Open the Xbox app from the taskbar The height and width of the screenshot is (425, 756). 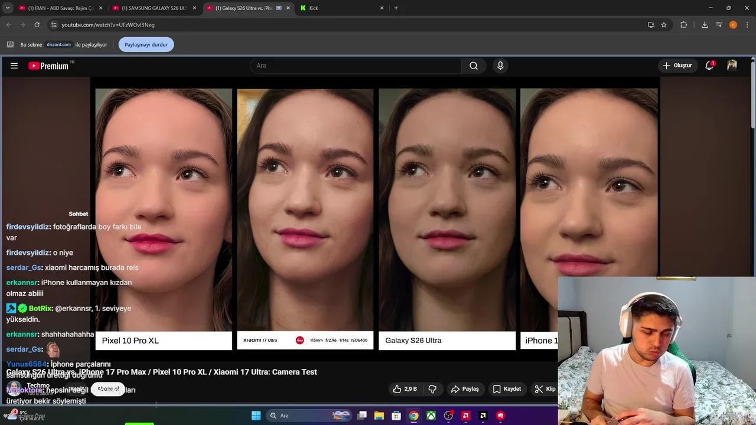431,416
